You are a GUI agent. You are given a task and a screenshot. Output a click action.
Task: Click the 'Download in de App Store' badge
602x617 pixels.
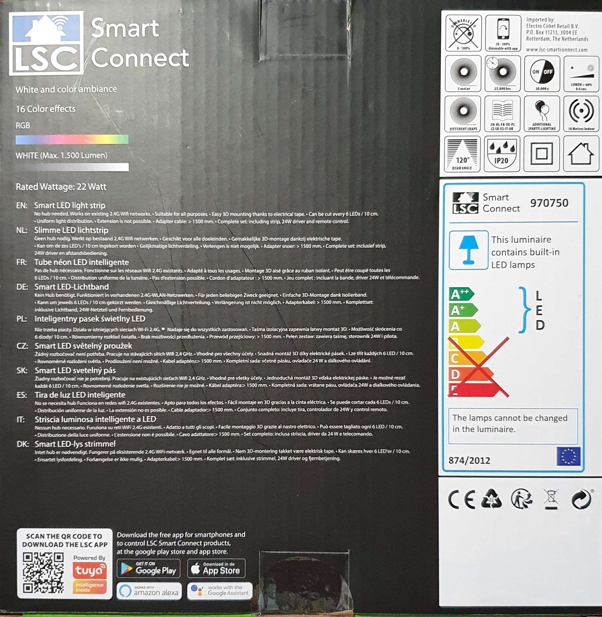[x=216, y=568]
